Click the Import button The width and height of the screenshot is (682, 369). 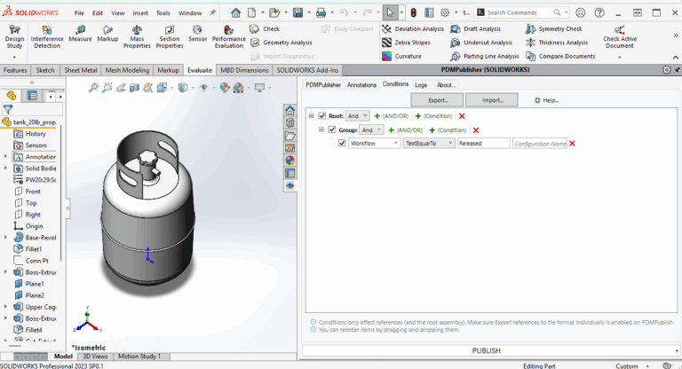click(492, 100)
